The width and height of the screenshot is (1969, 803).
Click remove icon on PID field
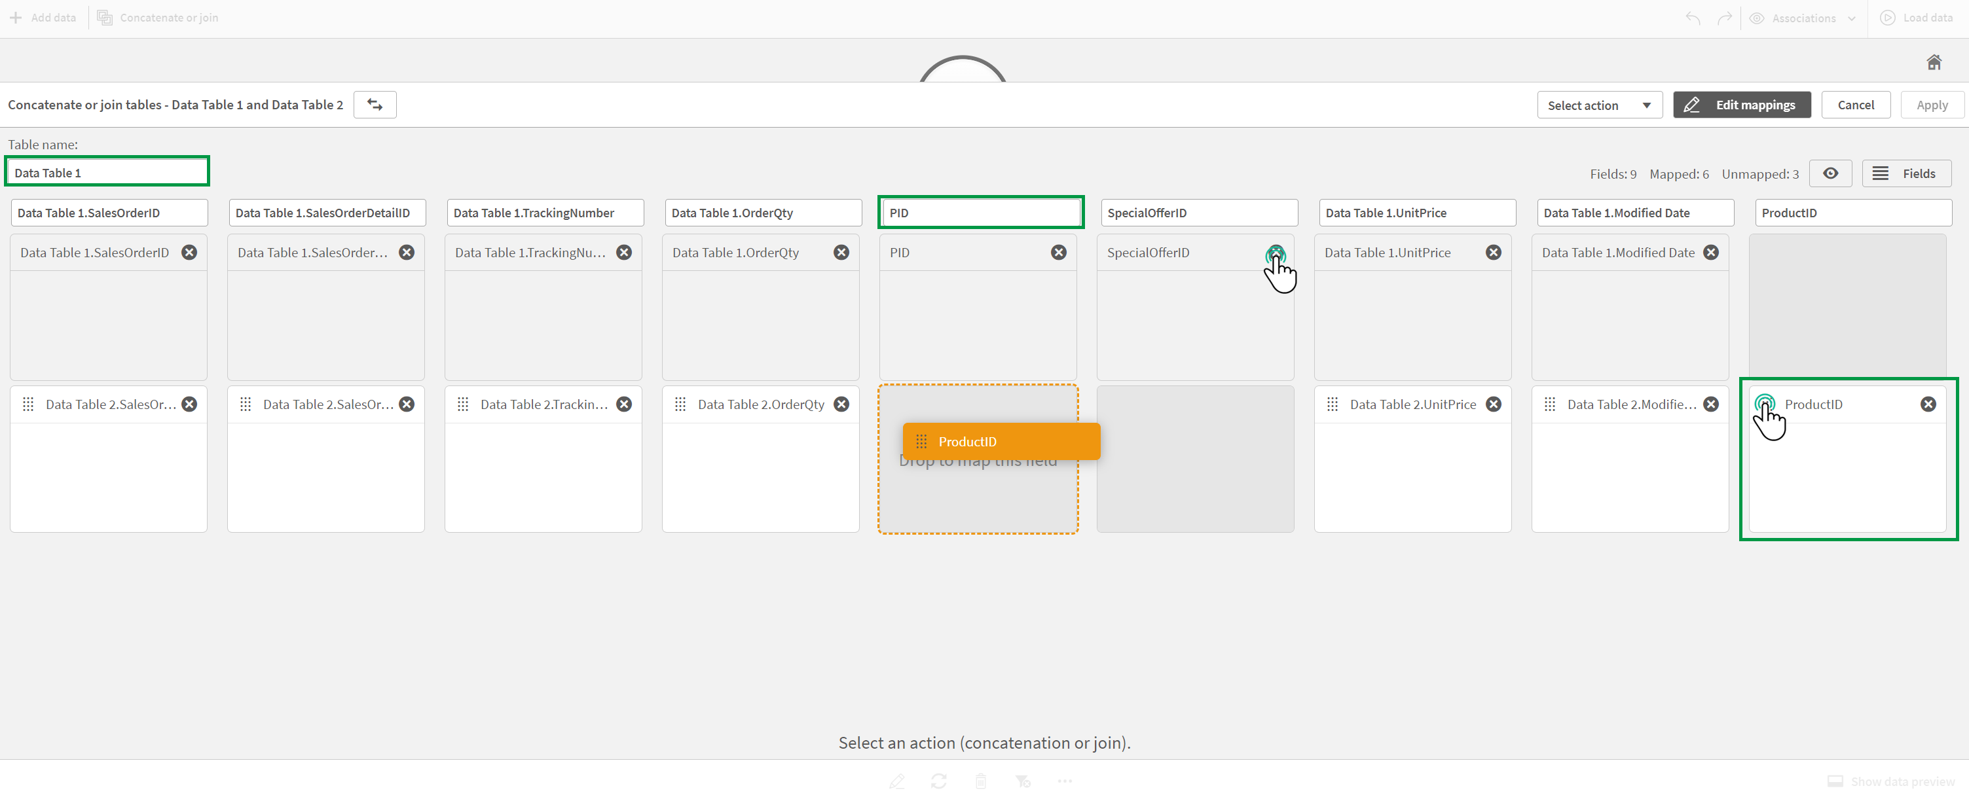coord(1059,252)
